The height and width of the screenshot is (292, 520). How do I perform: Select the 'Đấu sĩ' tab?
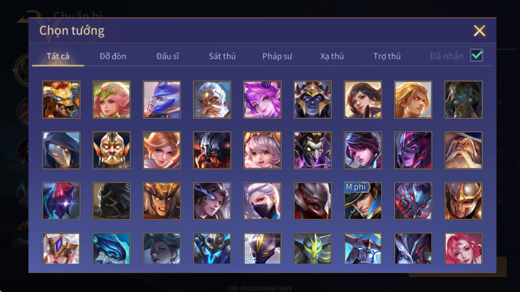pyautogui.click(x=168, y=56)
